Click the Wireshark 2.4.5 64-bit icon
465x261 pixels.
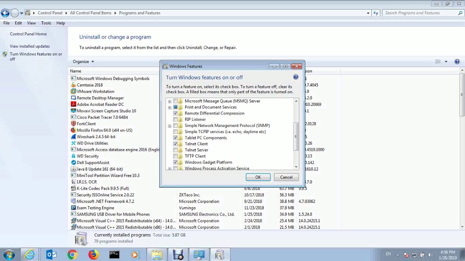[x=73, y=137]
